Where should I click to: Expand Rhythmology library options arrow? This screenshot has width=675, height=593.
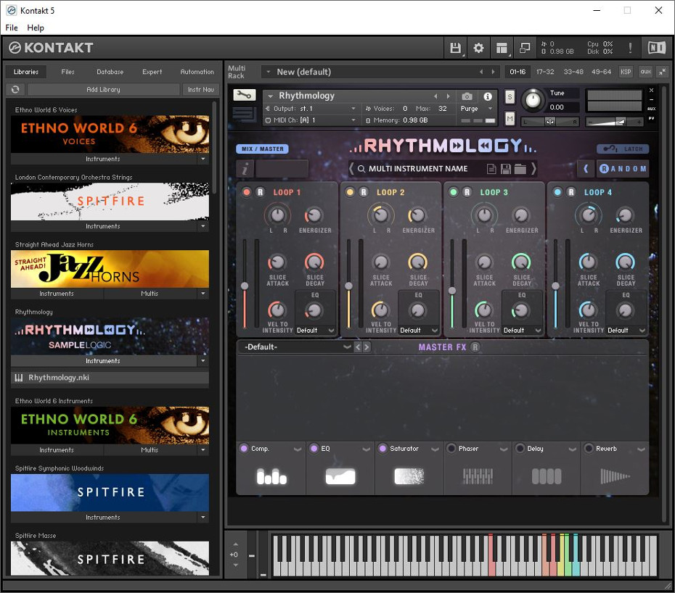[203, 361]
